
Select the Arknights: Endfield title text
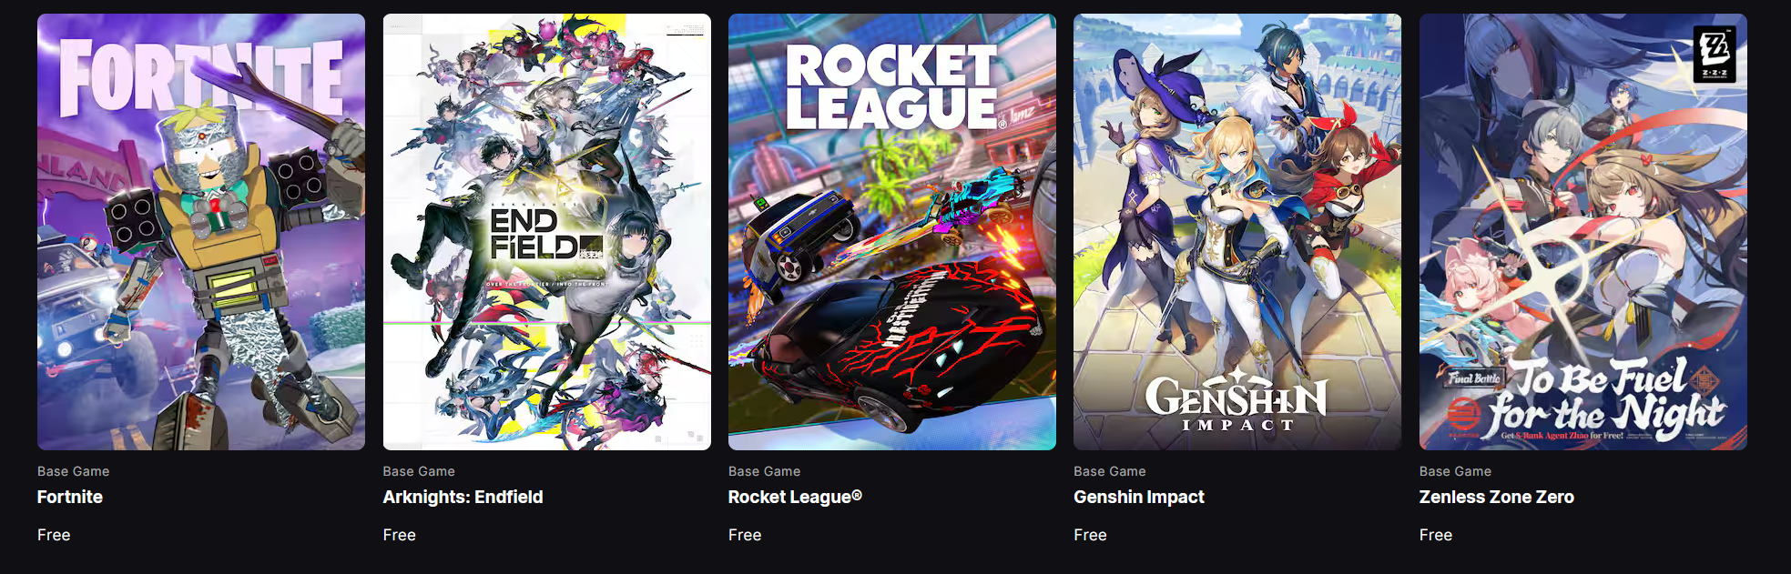click(x=463, y=497)
